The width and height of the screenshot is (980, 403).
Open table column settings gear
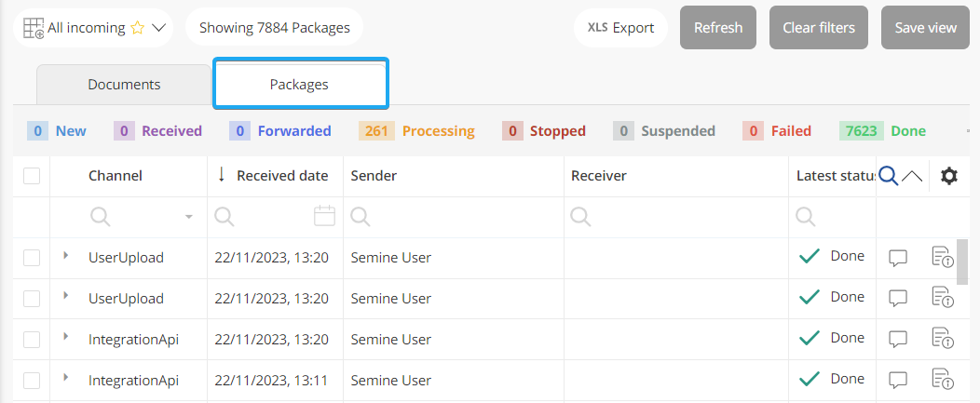click(948, 176)
